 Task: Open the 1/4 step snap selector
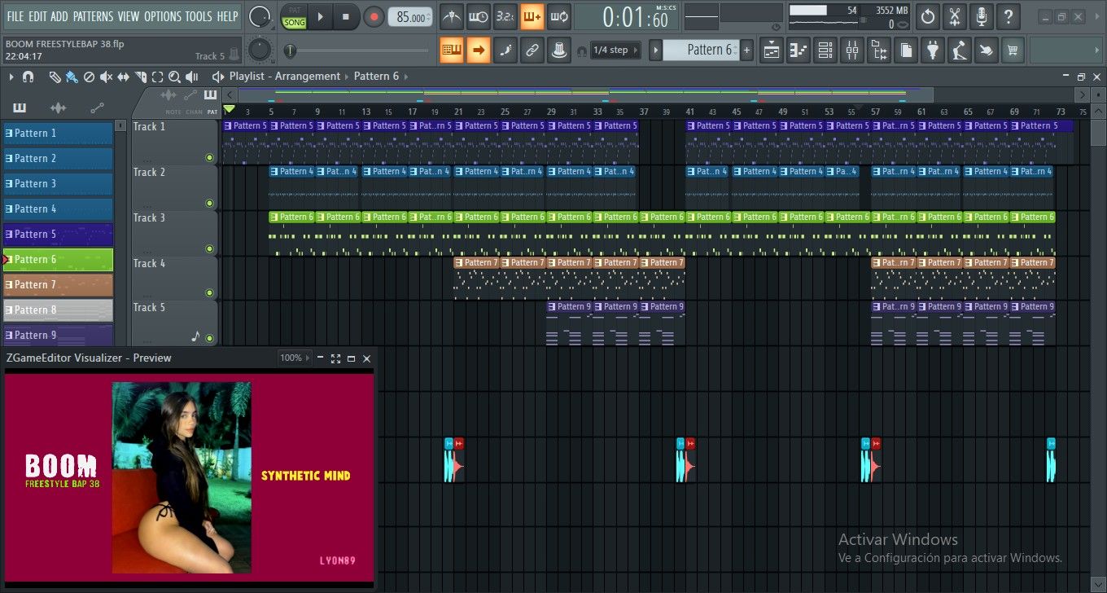click(615, 50)
